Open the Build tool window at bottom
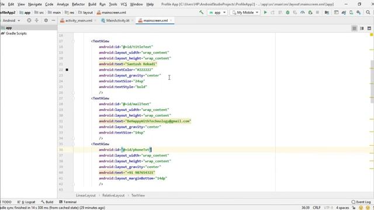Viewport: 374px width, 210px height. click(x=47, y=202)
